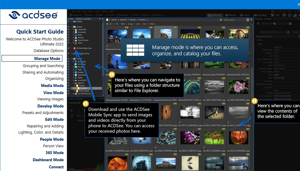
Task: Open the Media Mode guide section
Action: 52,85
